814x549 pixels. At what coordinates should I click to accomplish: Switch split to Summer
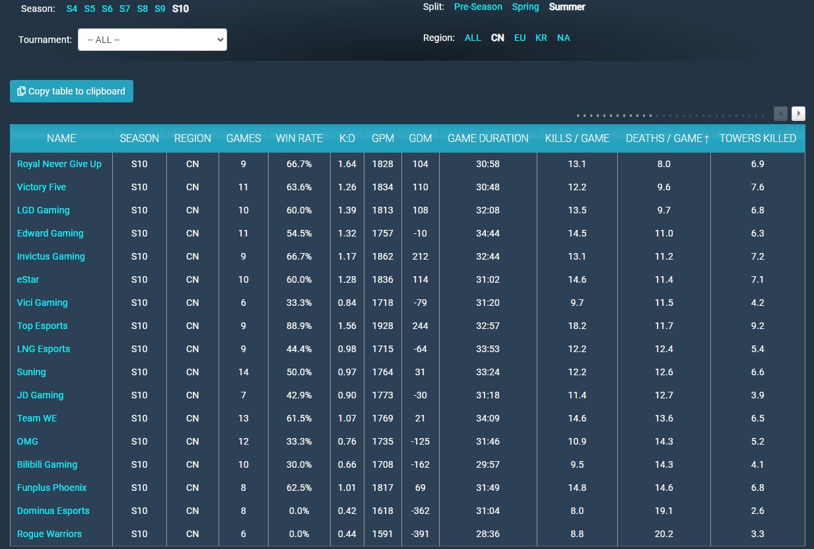567,7
